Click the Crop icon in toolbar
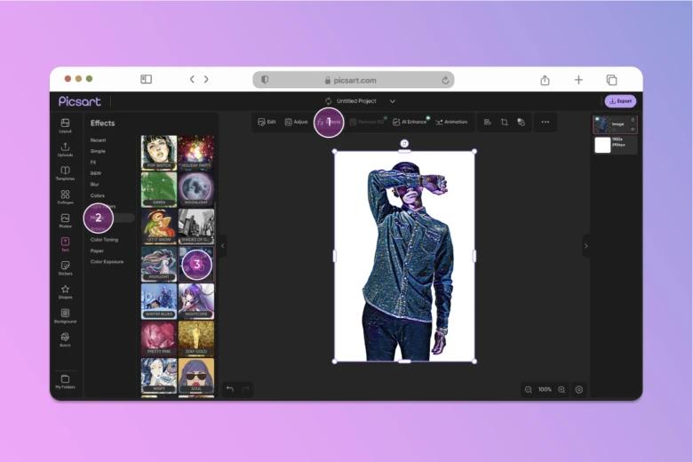 [x=504, y=122]
